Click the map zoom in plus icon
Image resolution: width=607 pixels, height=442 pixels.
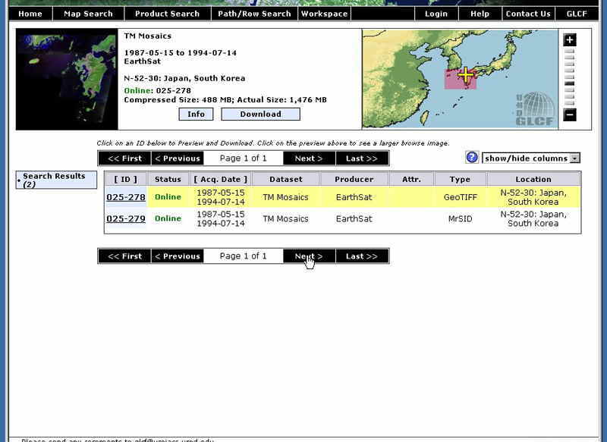coord(570,40)
